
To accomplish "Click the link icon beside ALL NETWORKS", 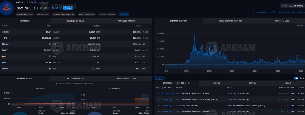I will click(x=286, y=6).
